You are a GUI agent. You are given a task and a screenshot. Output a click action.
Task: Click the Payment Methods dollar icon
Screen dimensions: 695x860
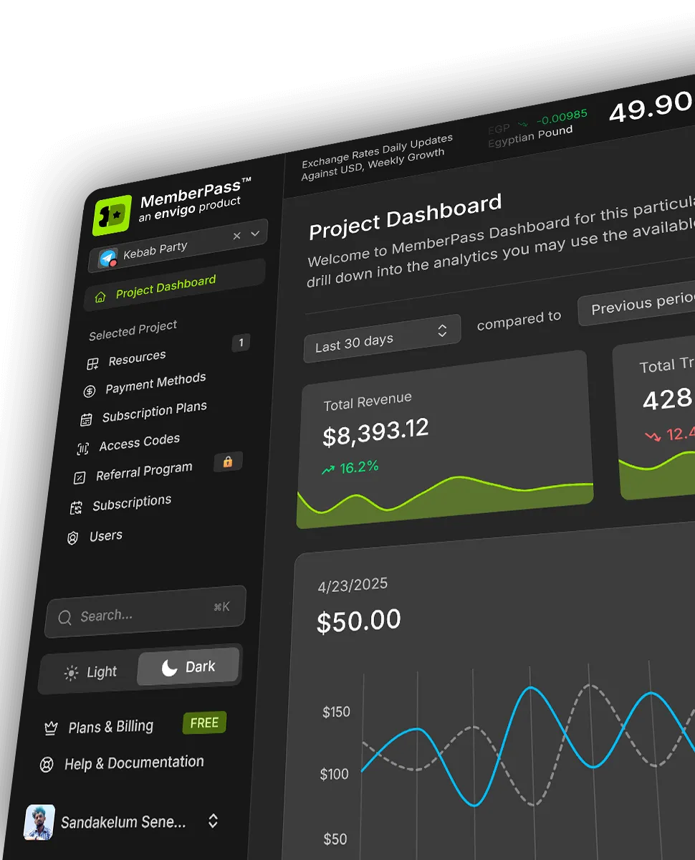90,391
